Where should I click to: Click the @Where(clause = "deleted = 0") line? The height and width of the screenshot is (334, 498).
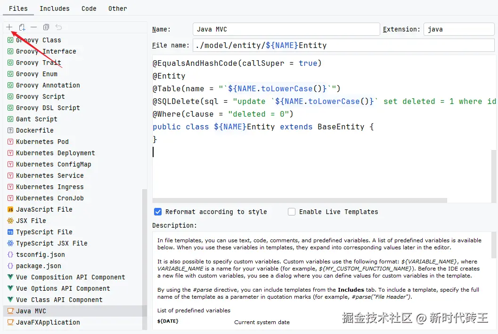point(223,114)
